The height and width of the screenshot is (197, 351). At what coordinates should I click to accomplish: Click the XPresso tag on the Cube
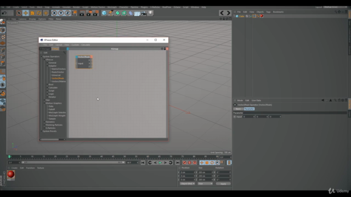click(x=254, y=16)
